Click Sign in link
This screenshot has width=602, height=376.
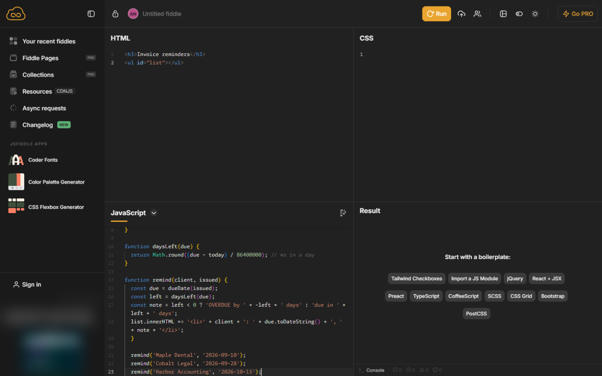click(x=27, y=285)
